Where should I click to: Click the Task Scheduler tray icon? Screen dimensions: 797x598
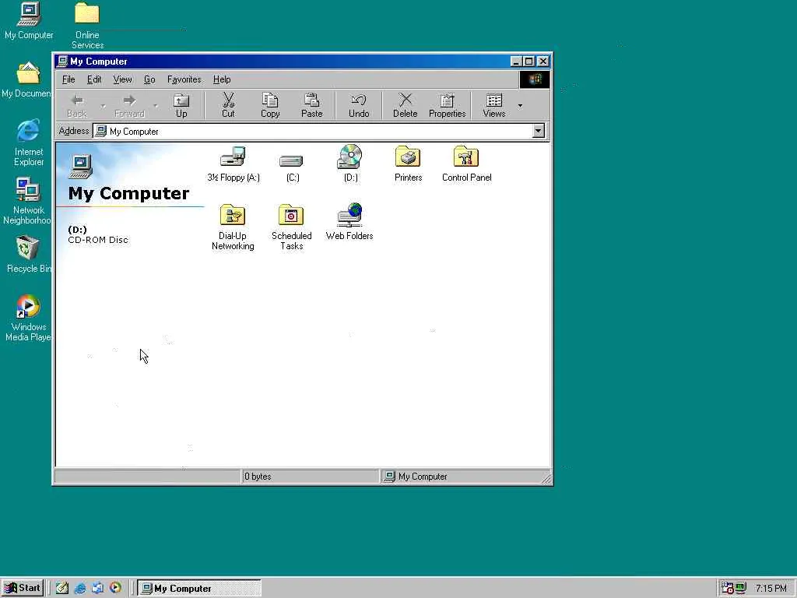(x=728, y=589)
